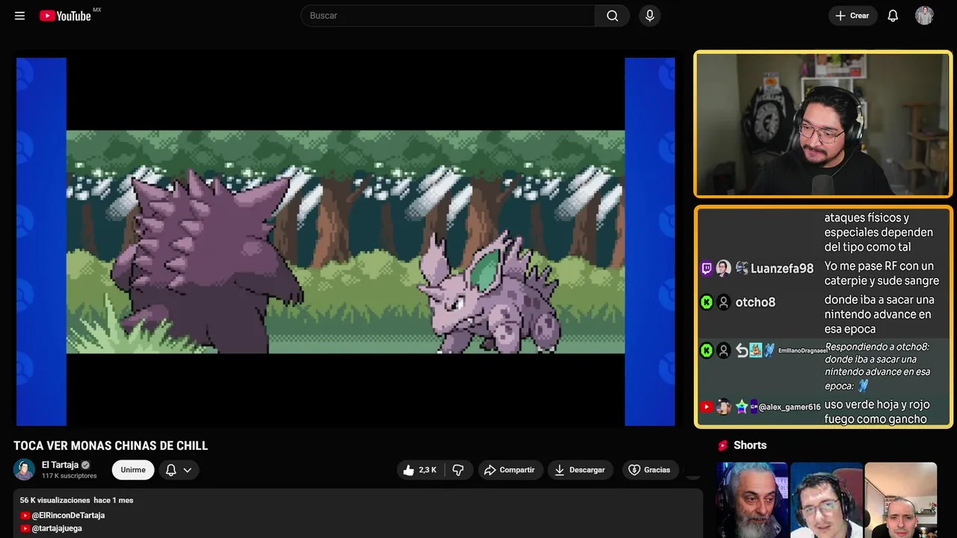957x538 pixels.
Task: Open the YouTube hamburger guide menu
Action: [19, 16]
